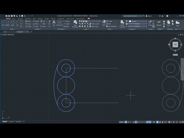Expand the Properties panel

tap(133, 29)
